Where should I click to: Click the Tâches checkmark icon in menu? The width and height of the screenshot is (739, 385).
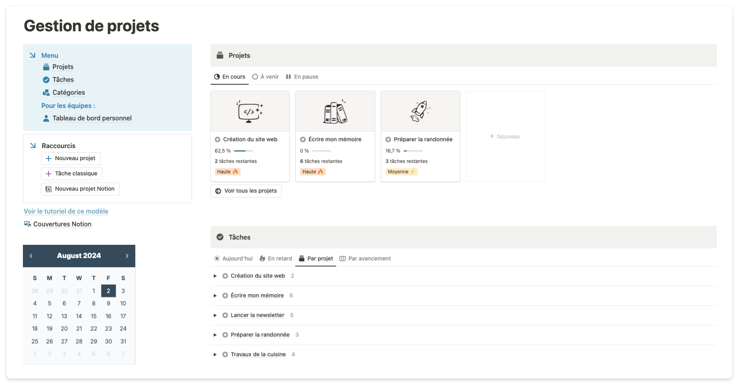(46, 80)
